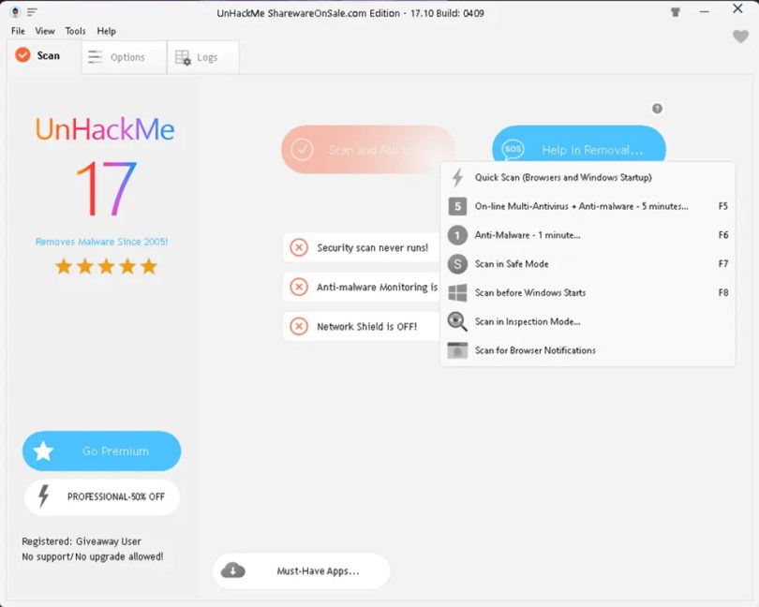
Task: Click the lightning bolt Quick Scan icon
Action: [x=457, y=177]
